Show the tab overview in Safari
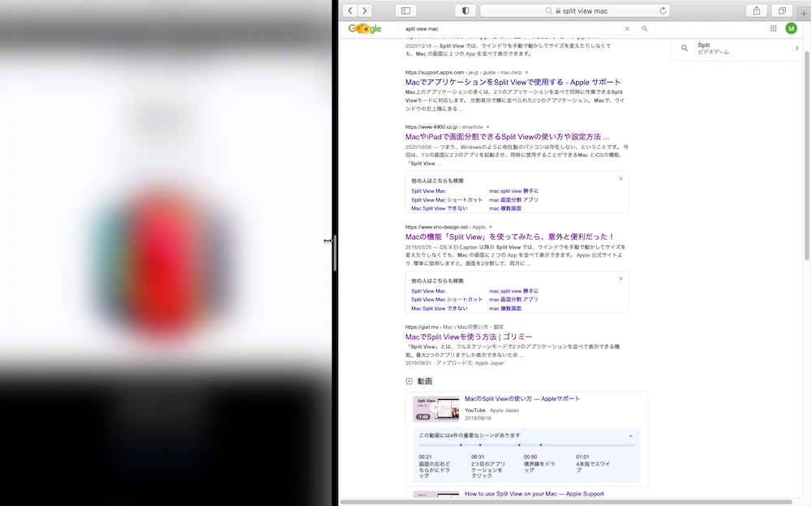The image size is (811, 506). (782, 11)
